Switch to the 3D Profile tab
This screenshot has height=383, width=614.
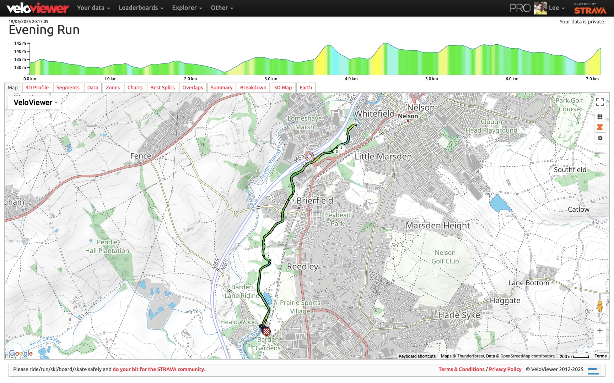[37, 88]
